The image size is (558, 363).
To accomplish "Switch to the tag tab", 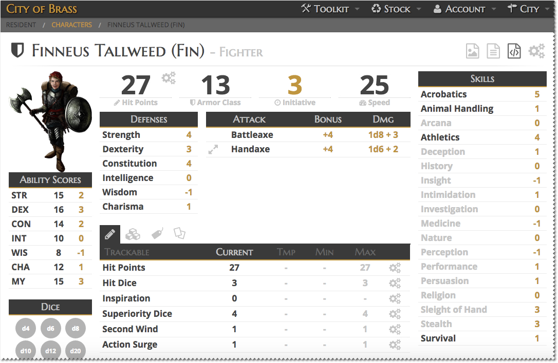I will pos(157,234).
